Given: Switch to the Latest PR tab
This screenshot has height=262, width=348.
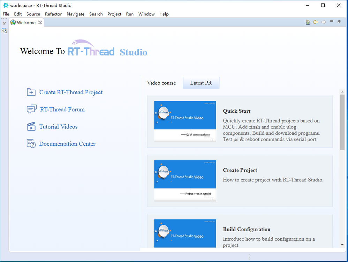Looking at the screenshot, I should [x=201, y=83].
